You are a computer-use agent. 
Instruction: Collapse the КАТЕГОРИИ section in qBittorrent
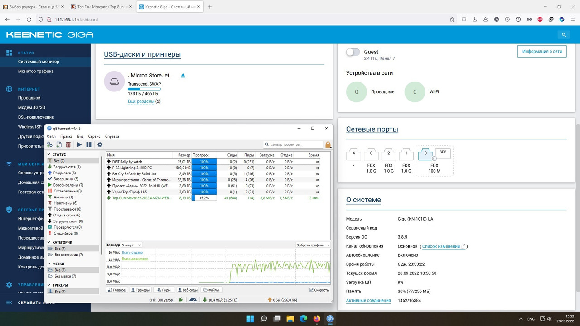click(x=49, y=242)
